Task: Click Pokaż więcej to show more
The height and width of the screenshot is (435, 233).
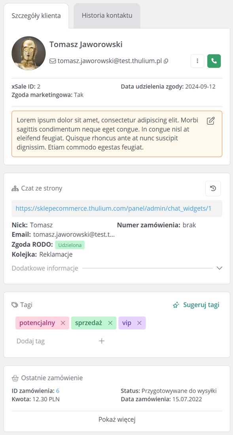Action: (x=117, y=420)
